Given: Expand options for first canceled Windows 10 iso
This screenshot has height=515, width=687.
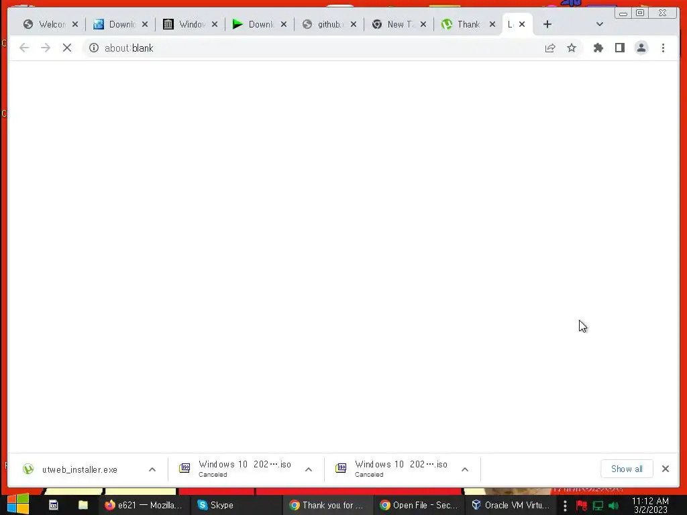Looking at the screenshot, I should 309,469.
